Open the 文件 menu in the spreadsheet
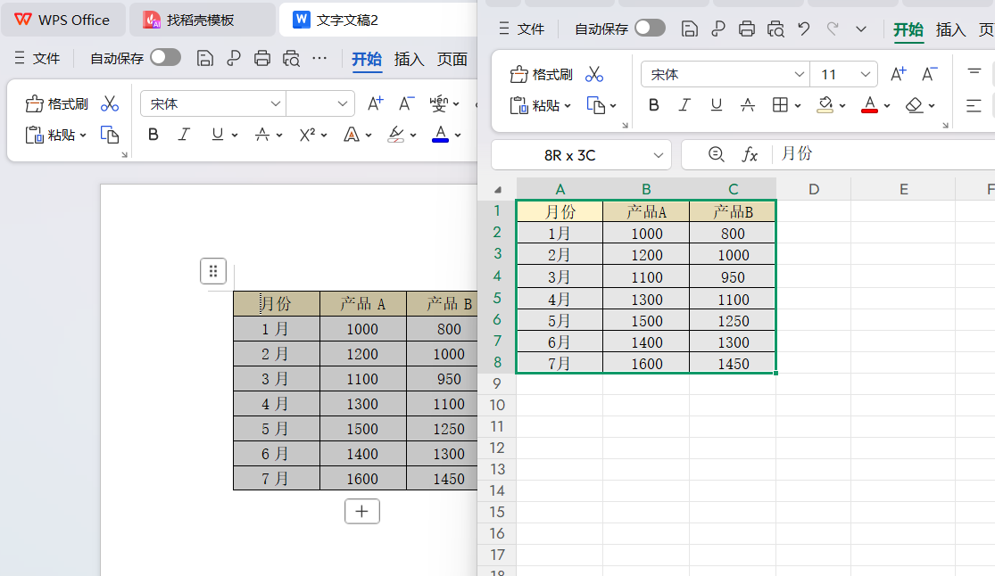The width and height of the screenshot is (995, 576). click(x=532, y=28)
